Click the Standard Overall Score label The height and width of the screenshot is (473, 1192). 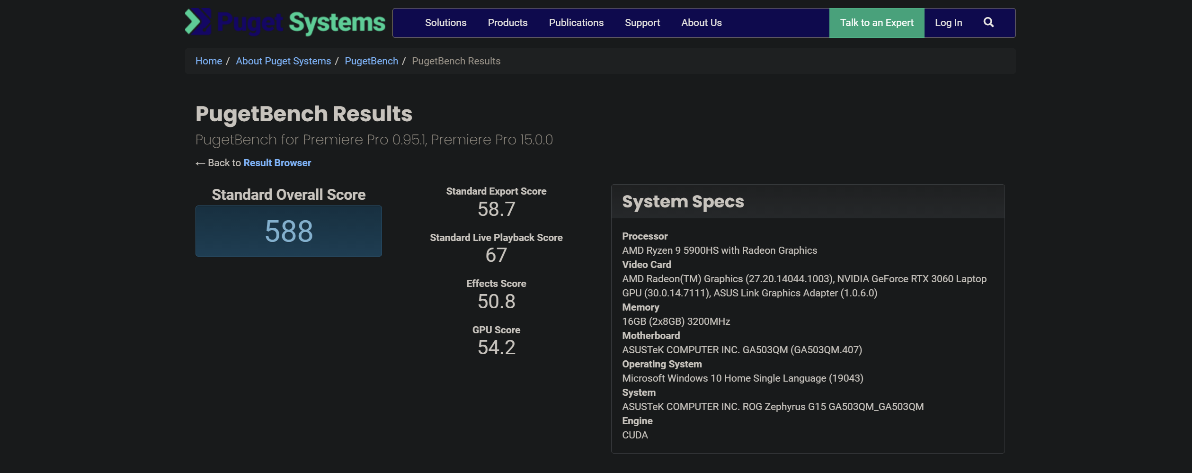coord(289,195)
